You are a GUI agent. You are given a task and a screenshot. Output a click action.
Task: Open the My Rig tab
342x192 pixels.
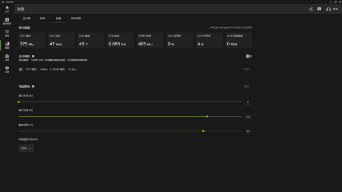click(76, 18)
